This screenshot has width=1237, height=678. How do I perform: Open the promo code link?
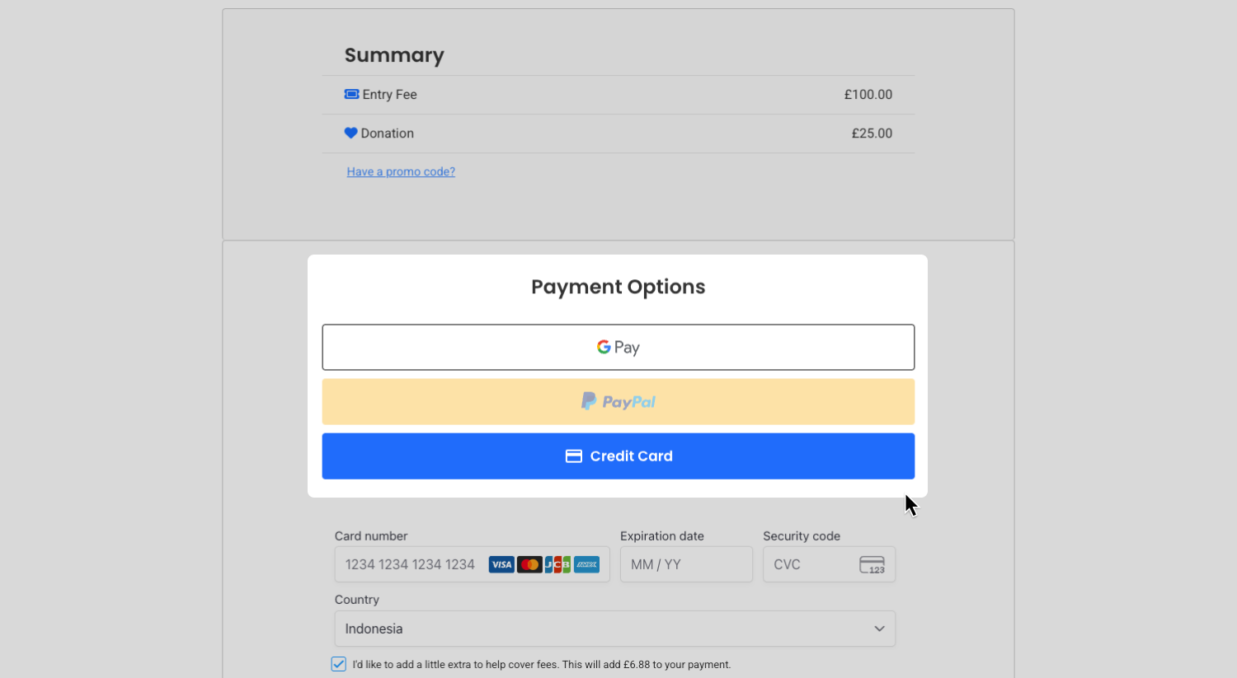pyautogui.click(x=401, y=171)
